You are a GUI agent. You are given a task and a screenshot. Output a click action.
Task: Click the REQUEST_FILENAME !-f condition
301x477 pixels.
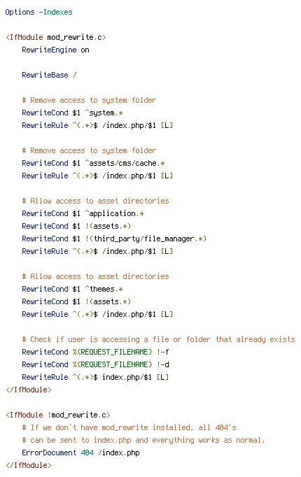pyautogui.click(x=95, y=352)
